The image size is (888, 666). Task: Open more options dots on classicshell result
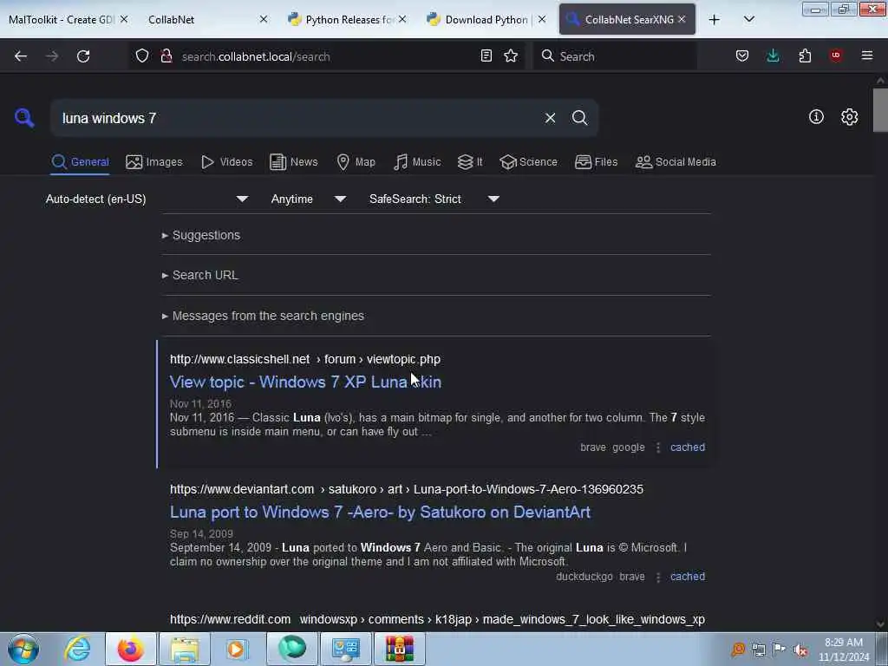pyautogui.click(x=657, y=447)
